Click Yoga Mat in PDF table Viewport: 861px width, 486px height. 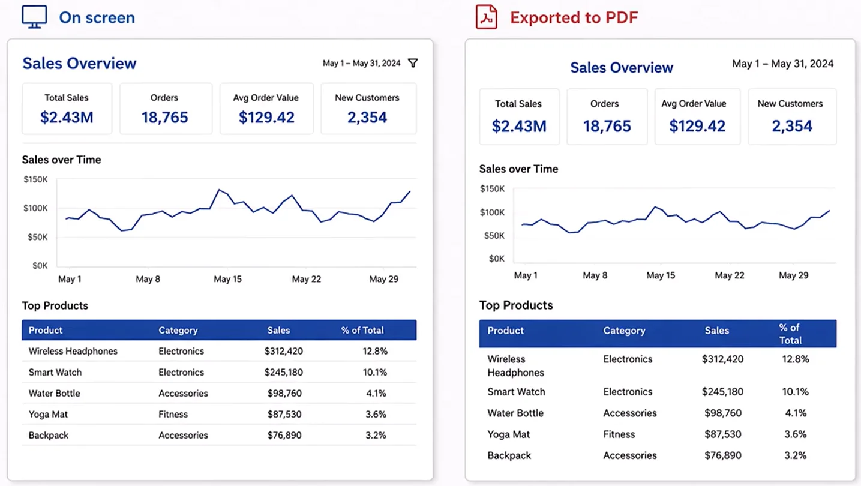509,434
